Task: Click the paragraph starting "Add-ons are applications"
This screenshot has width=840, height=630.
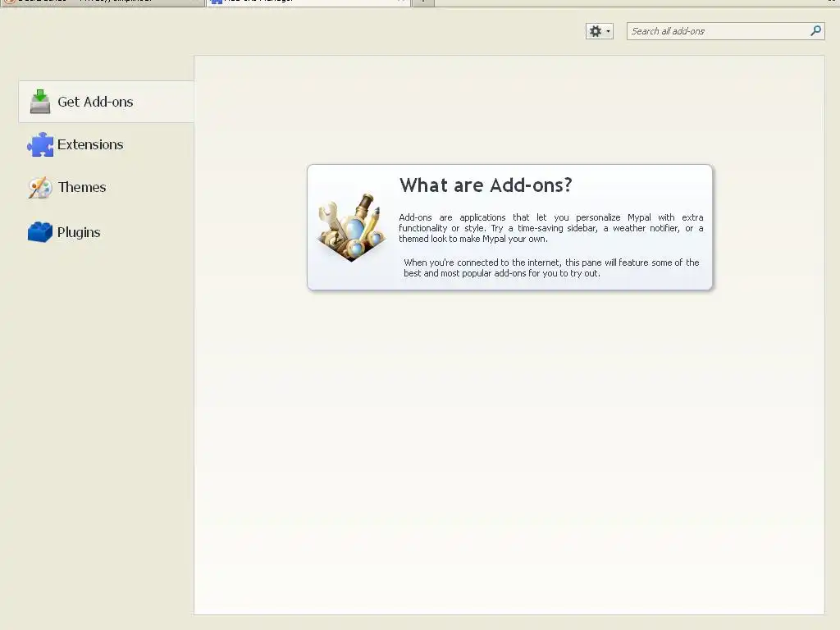Action: pyautogui.click(x=550, y=228)
